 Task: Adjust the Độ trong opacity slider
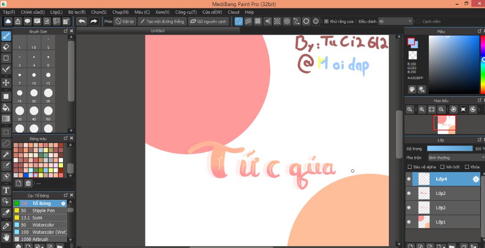click(450, 148)
